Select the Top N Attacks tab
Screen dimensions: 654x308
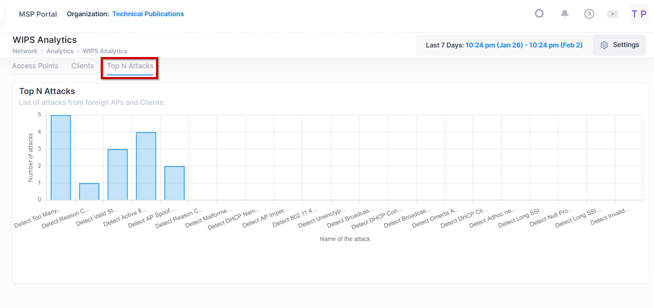tap(130, 66)
